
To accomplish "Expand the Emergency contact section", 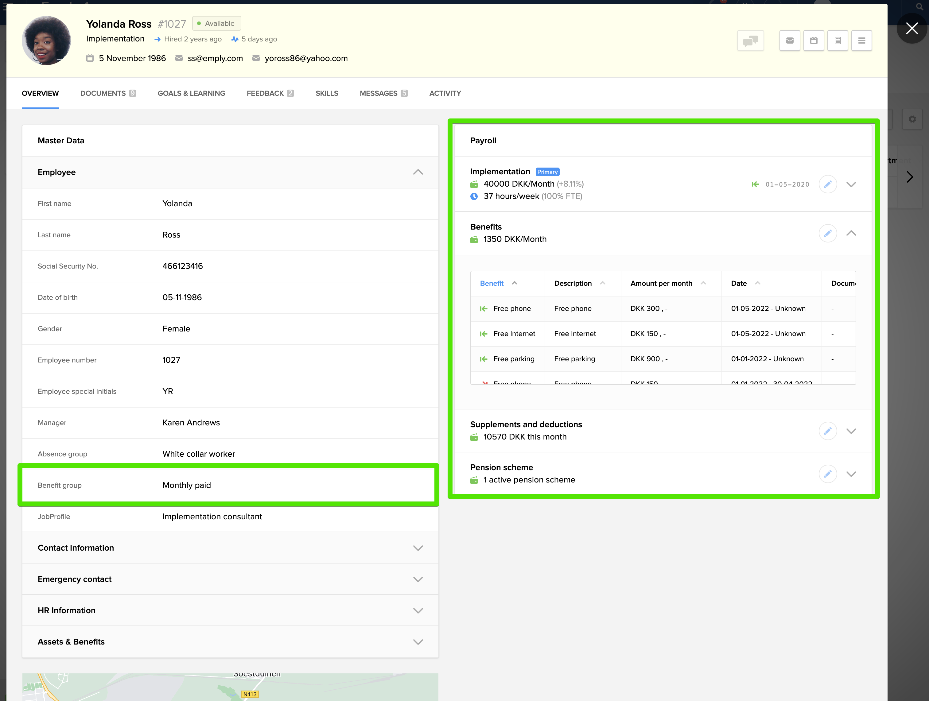I will pyautogui.click(x=418, y=579).
